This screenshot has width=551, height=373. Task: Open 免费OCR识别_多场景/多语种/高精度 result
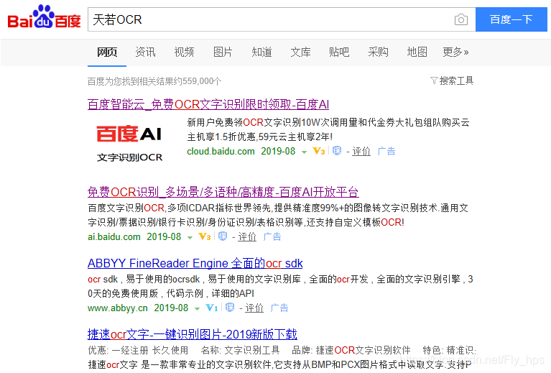tap(223, 192)
